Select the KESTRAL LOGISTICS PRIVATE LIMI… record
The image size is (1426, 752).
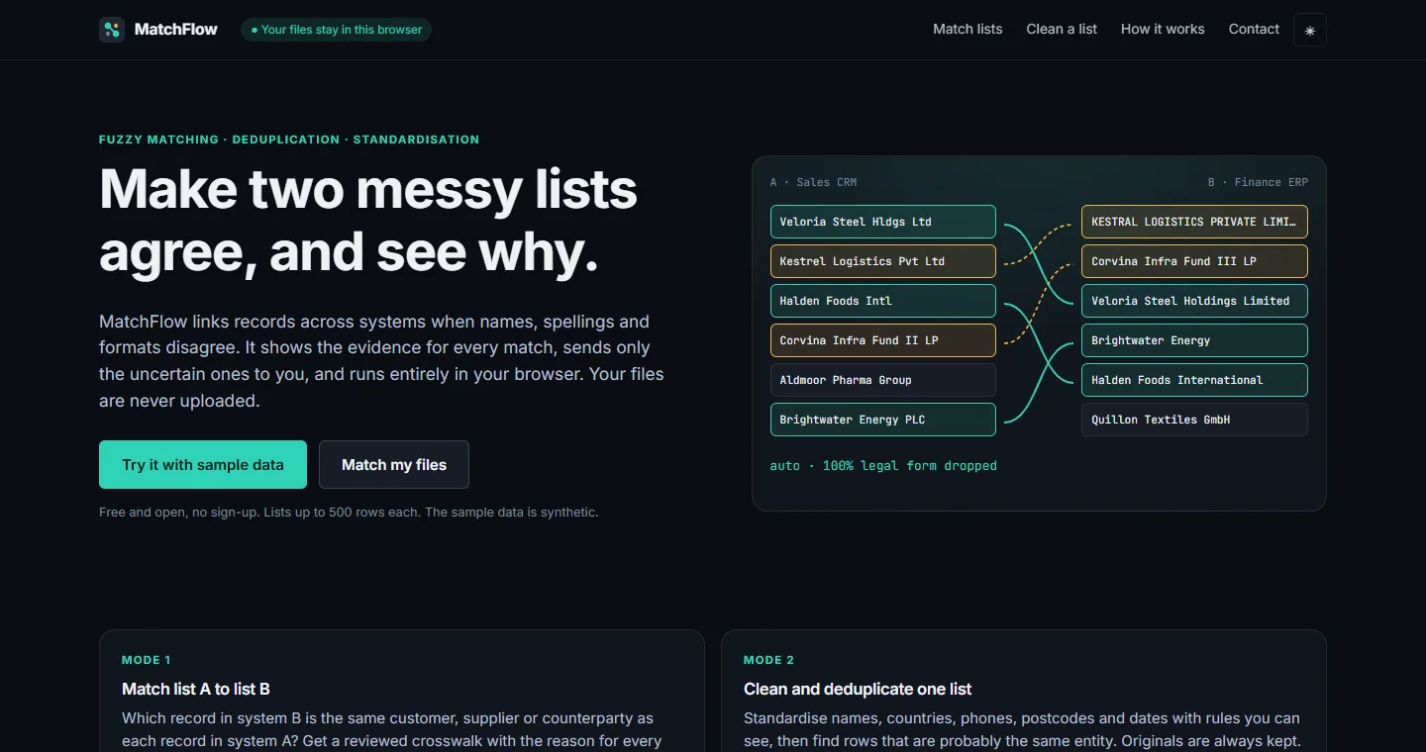(1194, 222)
